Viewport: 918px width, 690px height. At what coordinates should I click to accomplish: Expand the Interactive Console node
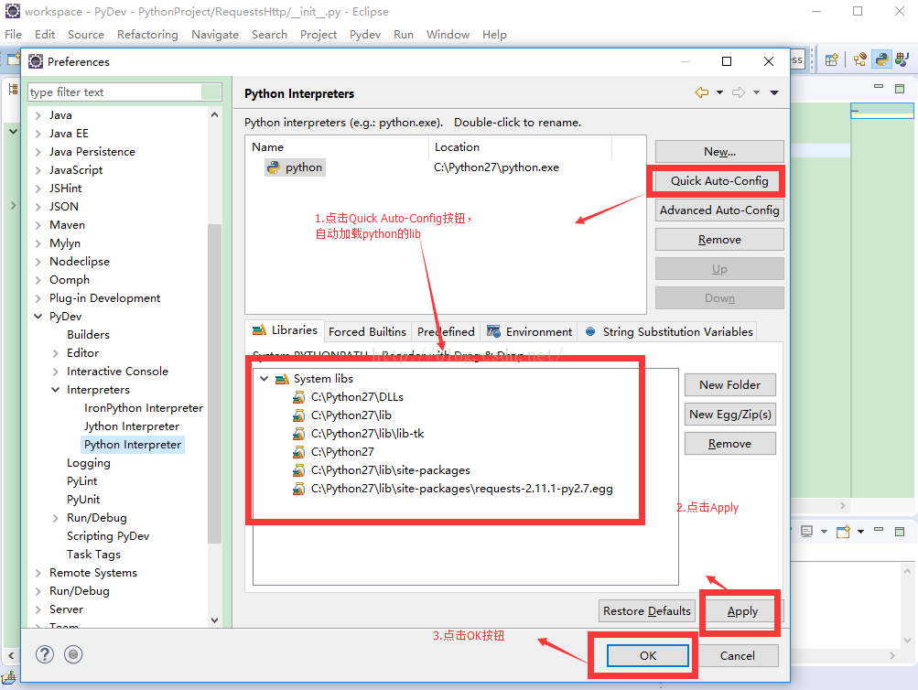pos(56,372)
